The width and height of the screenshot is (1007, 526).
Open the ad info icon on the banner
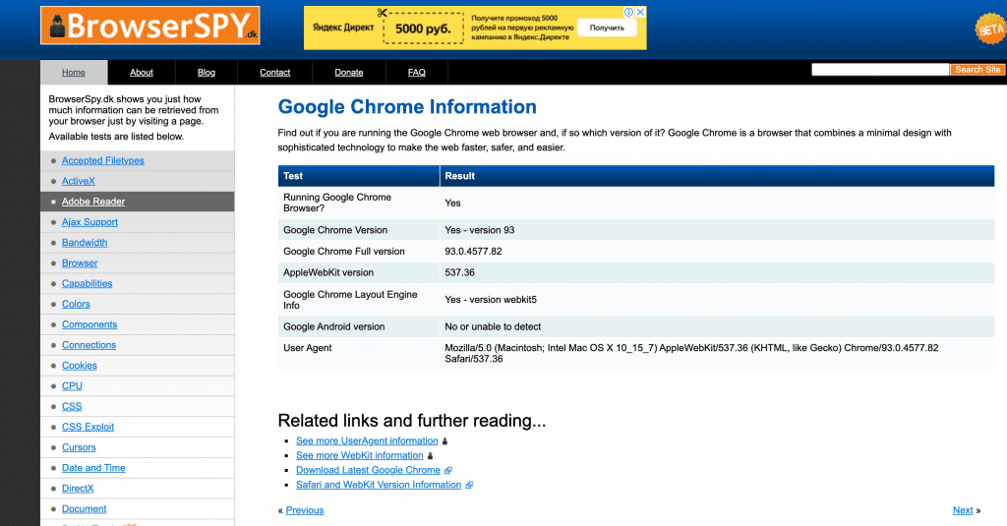(x=629, y=12)
